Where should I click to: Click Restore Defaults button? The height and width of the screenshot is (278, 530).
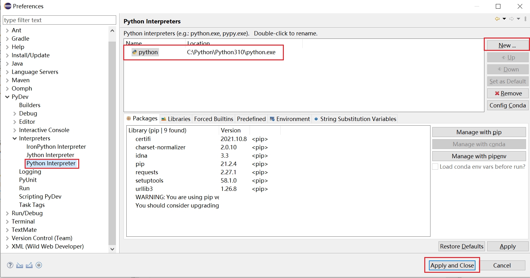[x=462, y=246]
